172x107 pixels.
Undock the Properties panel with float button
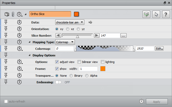pyautogui.click(x=165, y=3)
